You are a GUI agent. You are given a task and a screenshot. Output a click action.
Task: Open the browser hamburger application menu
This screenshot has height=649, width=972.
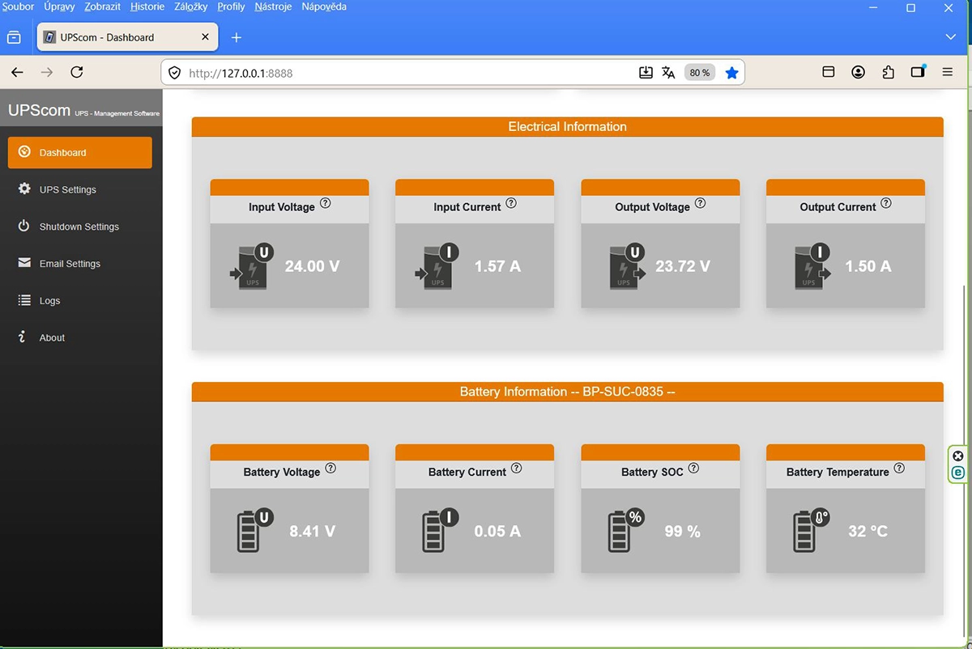(948, 72)
